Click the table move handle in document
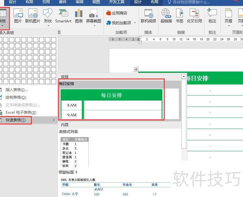Viewport: 243px width, 197px height. click(136, 69)
